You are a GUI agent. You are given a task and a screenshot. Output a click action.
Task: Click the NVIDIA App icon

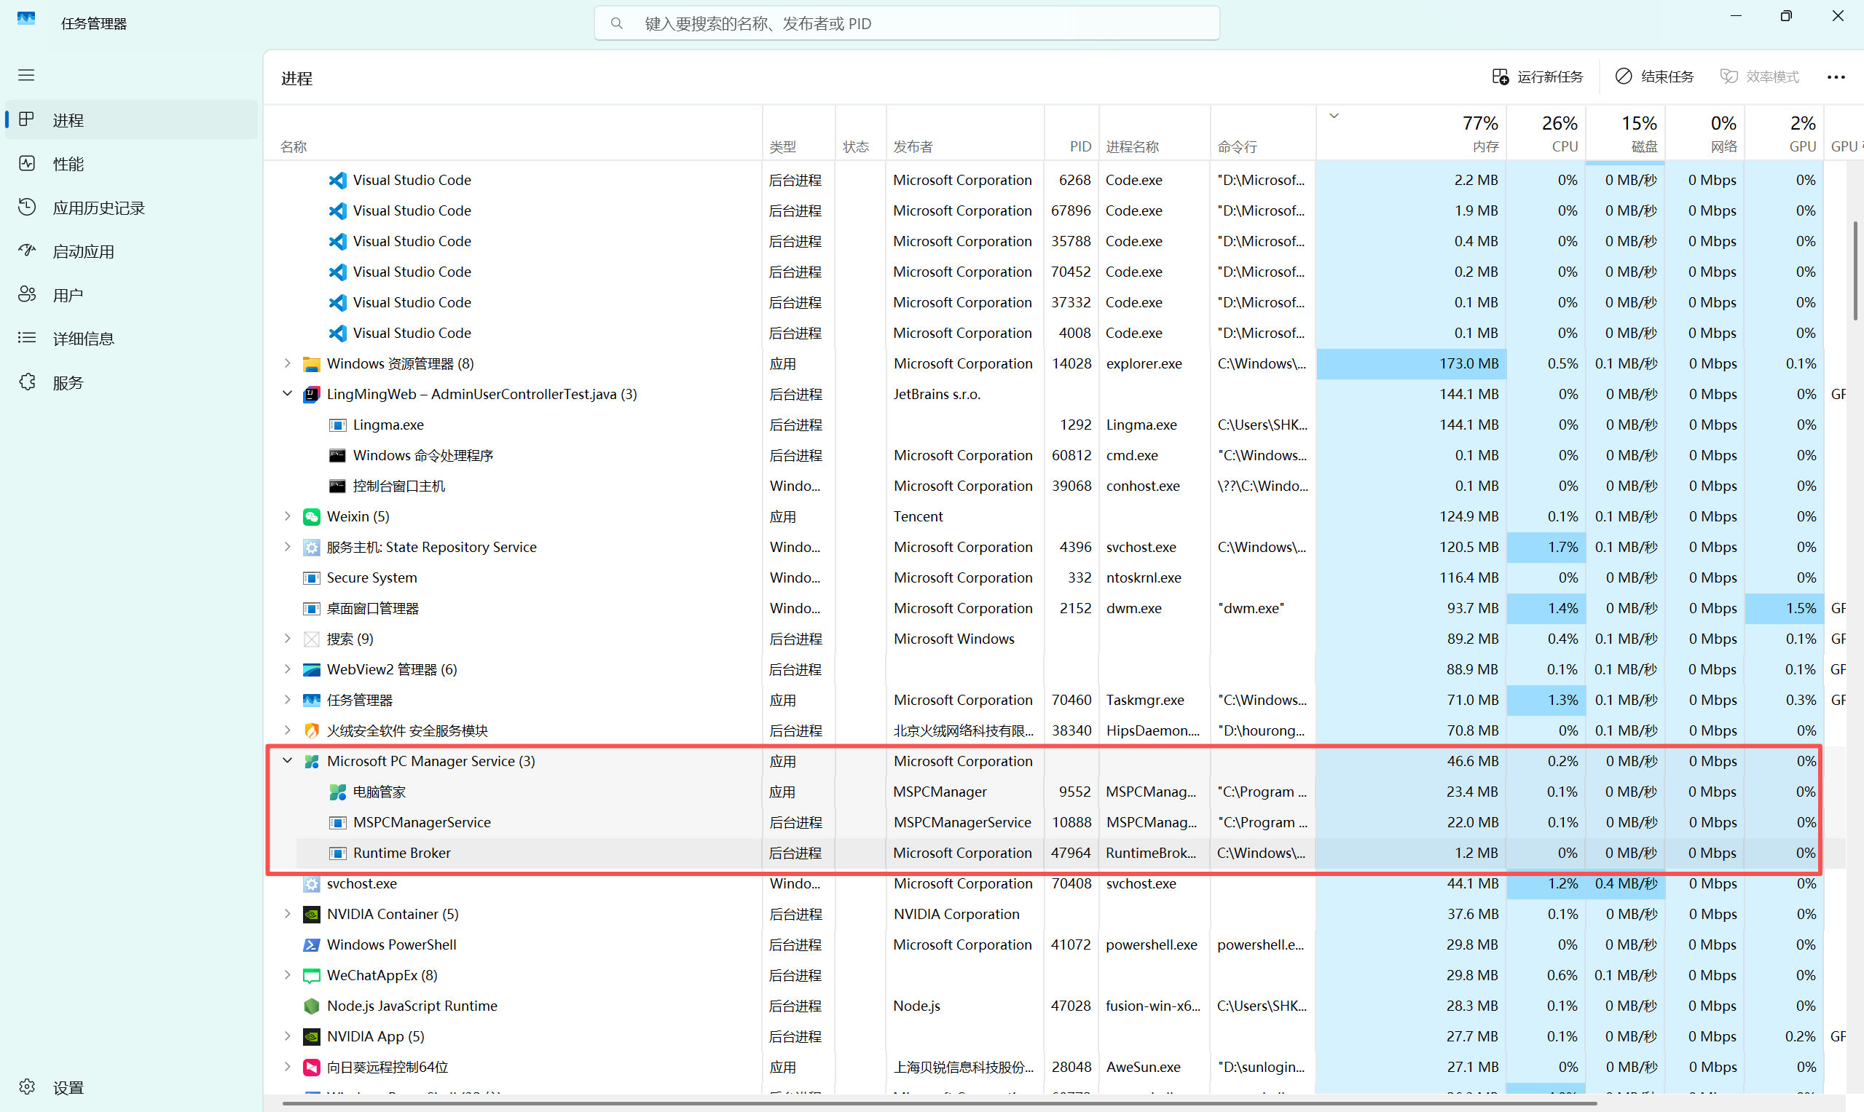click(x=311, y=1037)
